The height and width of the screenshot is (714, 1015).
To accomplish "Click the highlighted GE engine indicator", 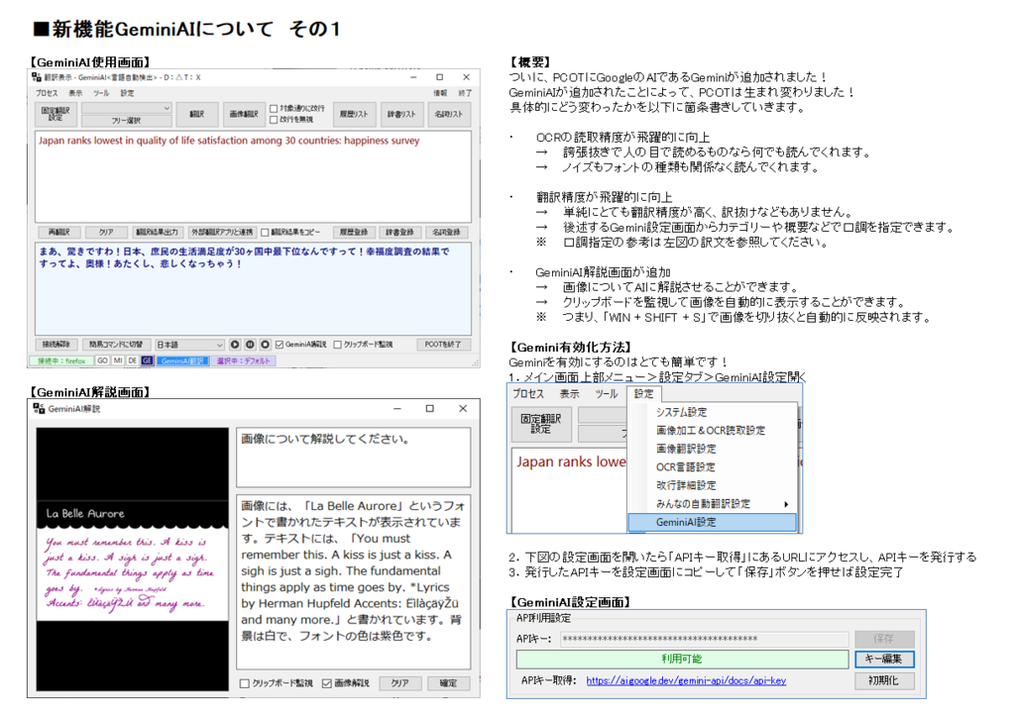I will tap(147, 360).
